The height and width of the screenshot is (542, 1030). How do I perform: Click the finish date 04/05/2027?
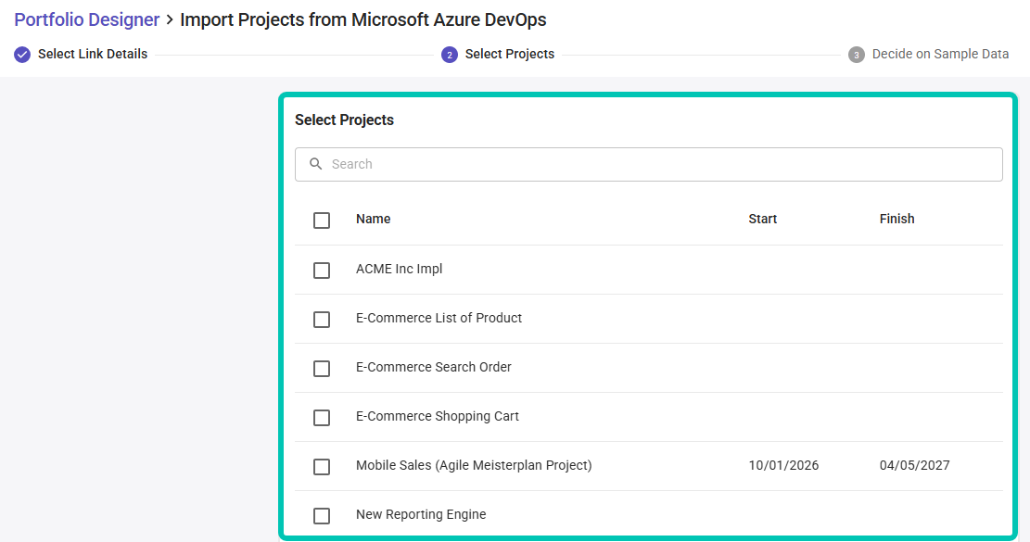click(914, 465)
